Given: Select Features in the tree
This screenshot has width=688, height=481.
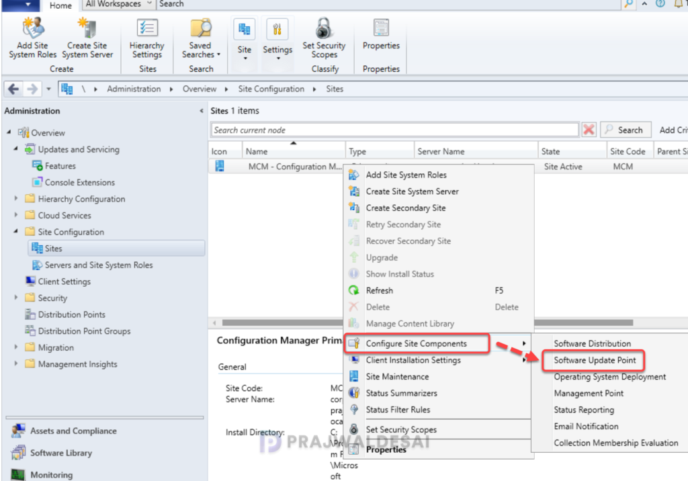Looking at the screenshot, I should click(60, 166).
